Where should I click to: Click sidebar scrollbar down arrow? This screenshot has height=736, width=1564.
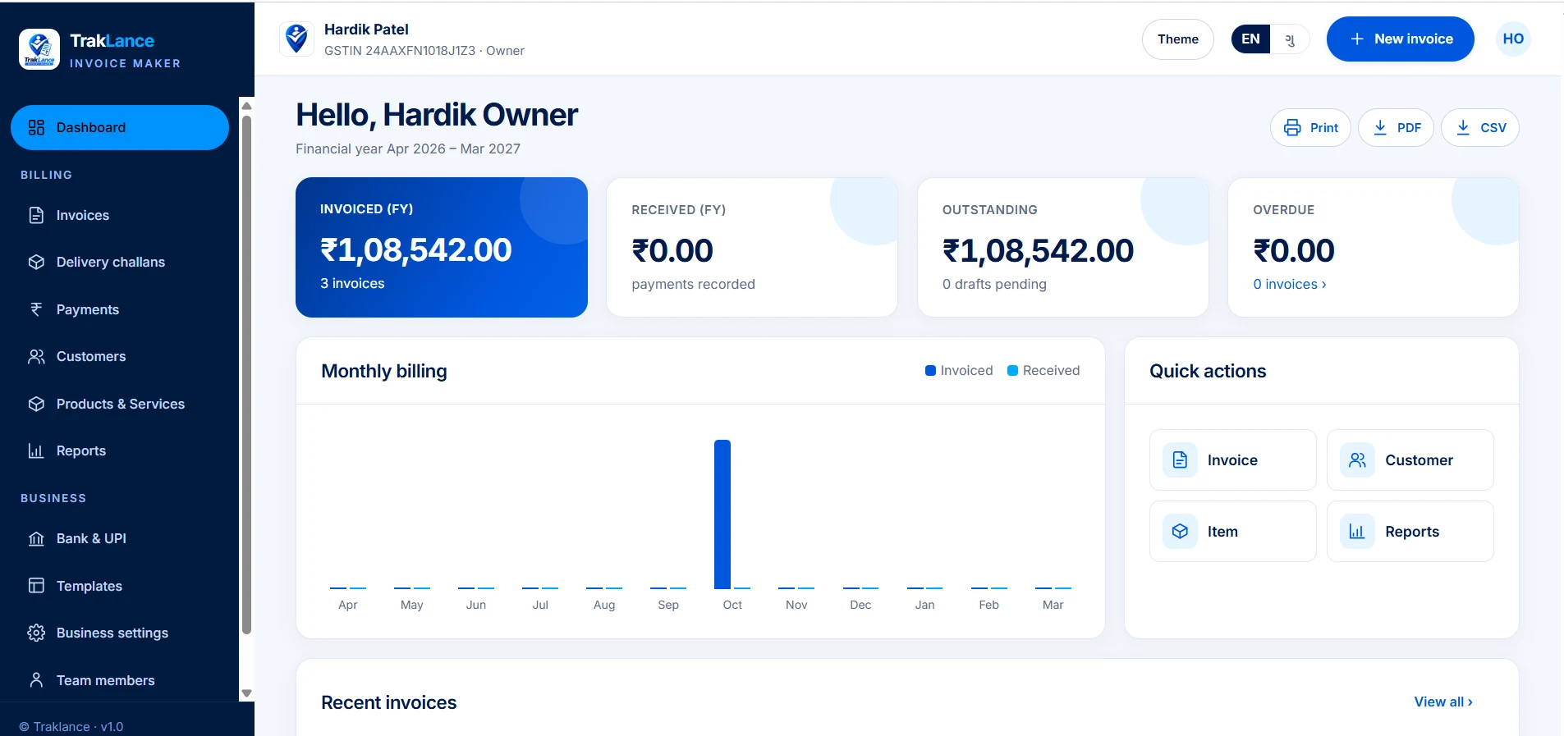point(246,693)
